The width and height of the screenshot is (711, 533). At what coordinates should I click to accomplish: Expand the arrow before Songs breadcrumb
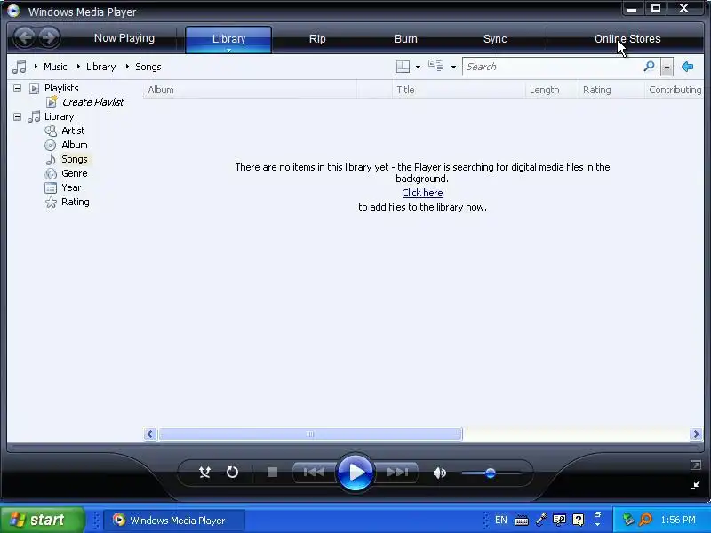click(x=127, y=67)
